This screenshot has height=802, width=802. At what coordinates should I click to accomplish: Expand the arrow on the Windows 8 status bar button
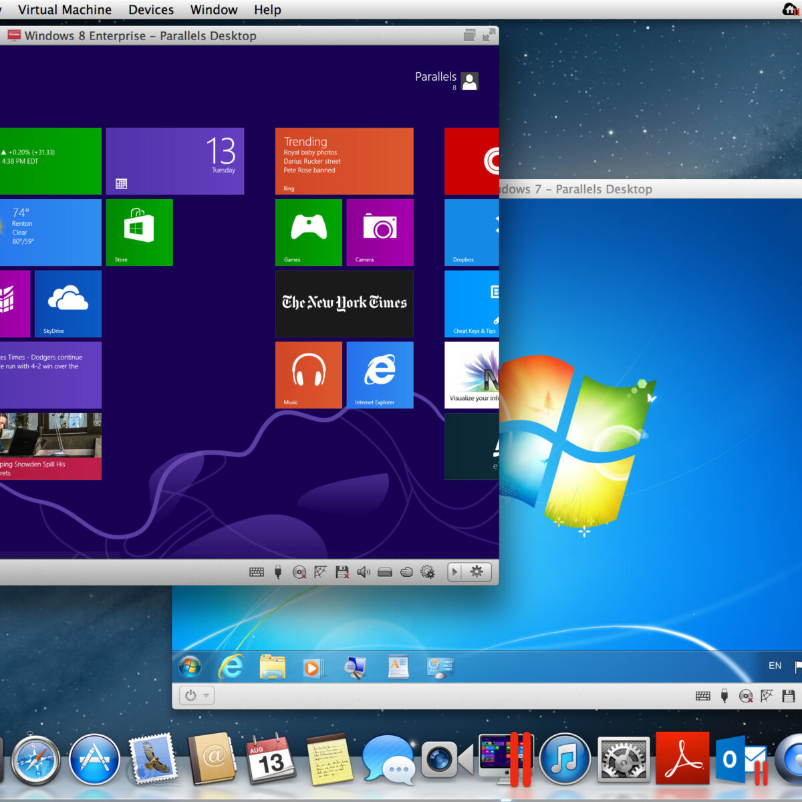tap(455, 572)
